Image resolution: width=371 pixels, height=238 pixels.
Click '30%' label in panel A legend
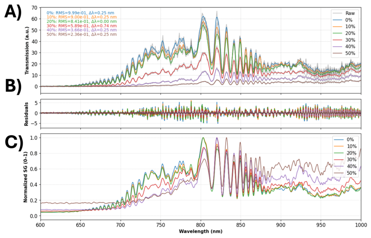[350, 40]
